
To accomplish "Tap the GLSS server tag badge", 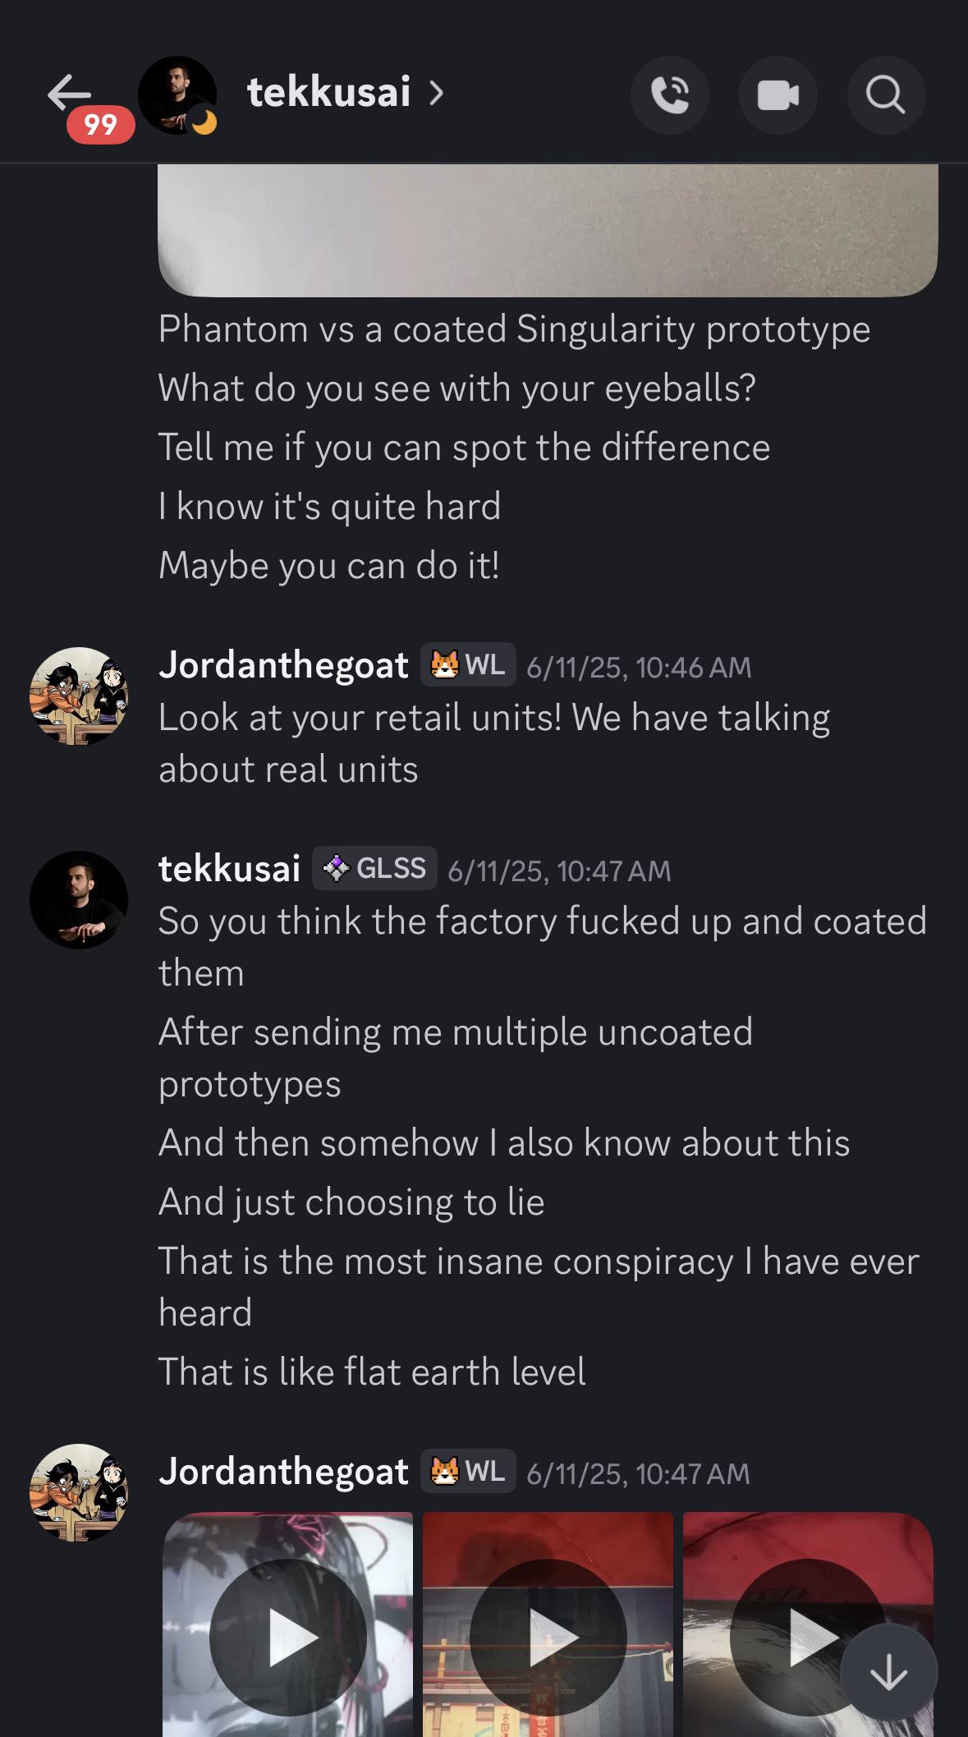I will [x=375, y=868].
